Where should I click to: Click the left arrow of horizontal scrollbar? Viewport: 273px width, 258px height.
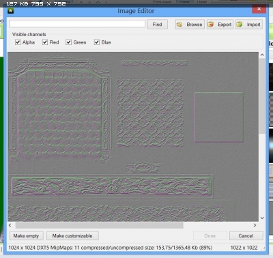click(x=10, y=225)
